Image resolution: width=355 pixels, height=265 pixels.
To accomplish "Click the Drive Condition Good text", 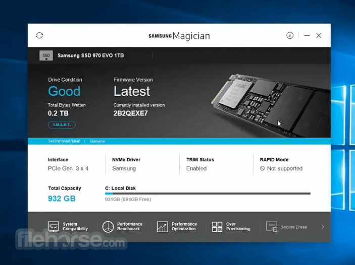I will [x=64, y=91].
